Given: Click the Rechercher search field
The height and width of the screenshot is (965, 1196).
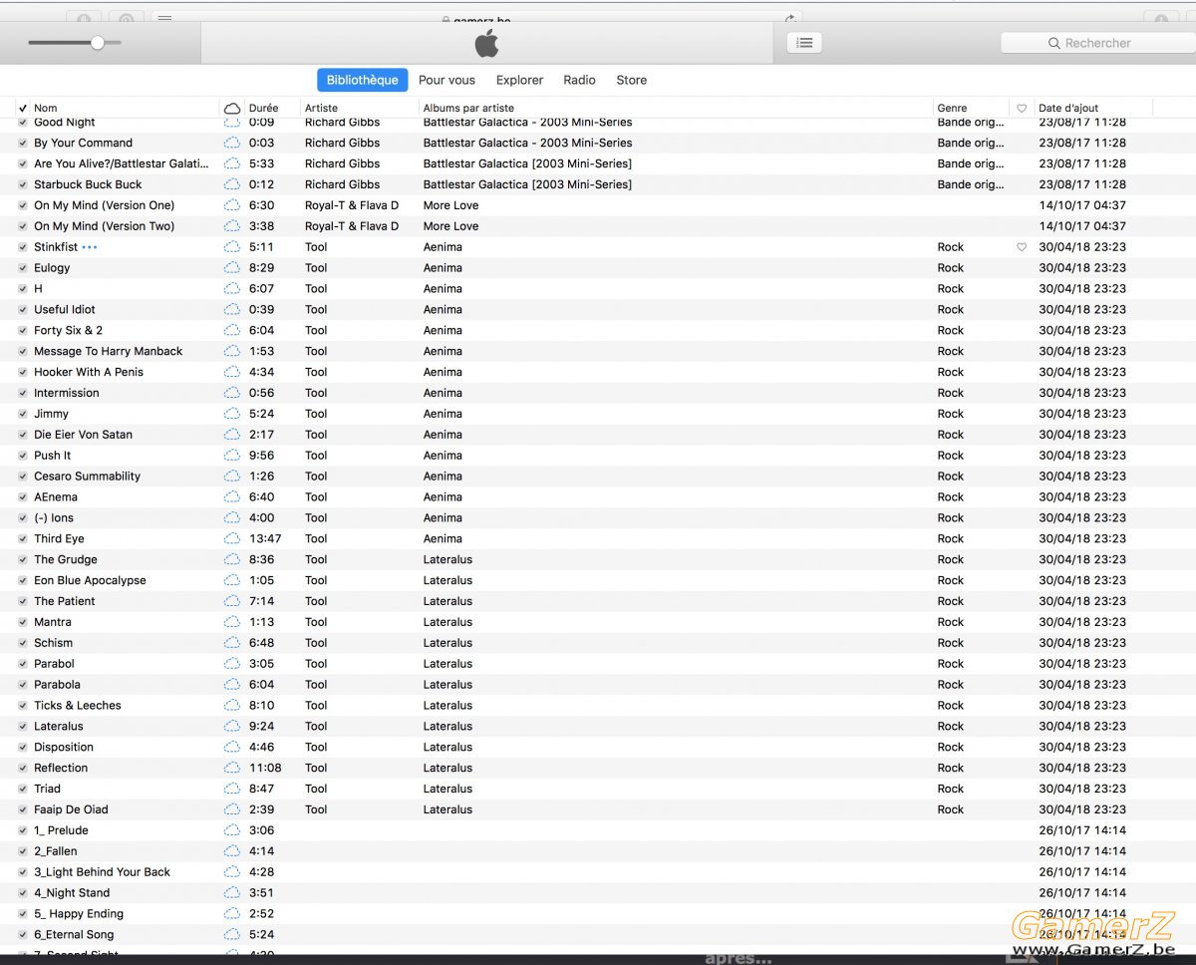Looking at the screenshot, I should (1098, 43).
